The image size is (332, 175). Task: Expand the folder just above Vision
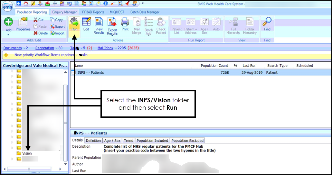13,148
